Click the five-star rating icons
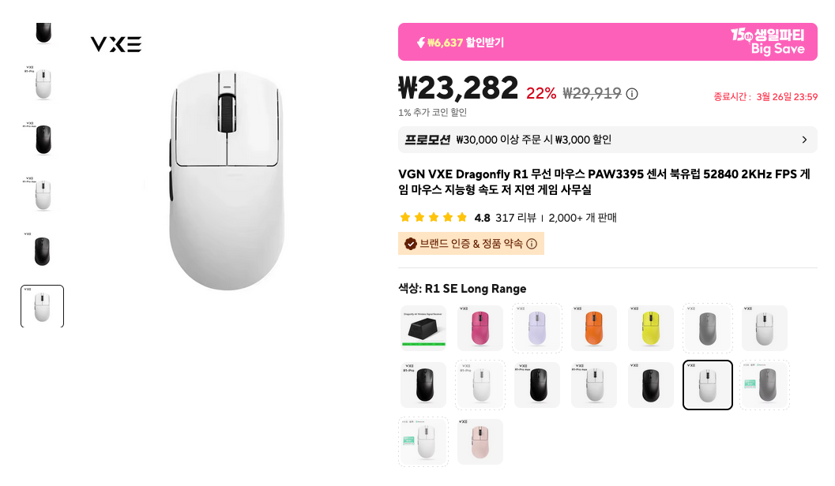This screenshot has width=835, height=486. (x=434, y=218)
